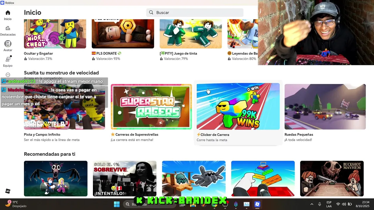Click the Roblox Studio icon at the sidebar bottom

8,191
